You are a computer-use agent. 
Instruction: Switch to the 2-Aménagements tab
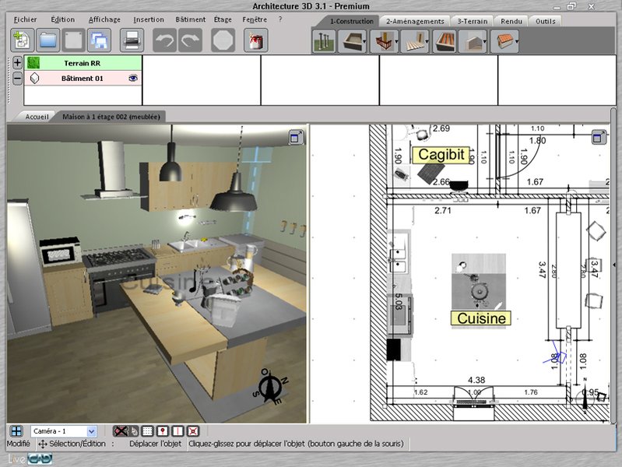(415, 21)
